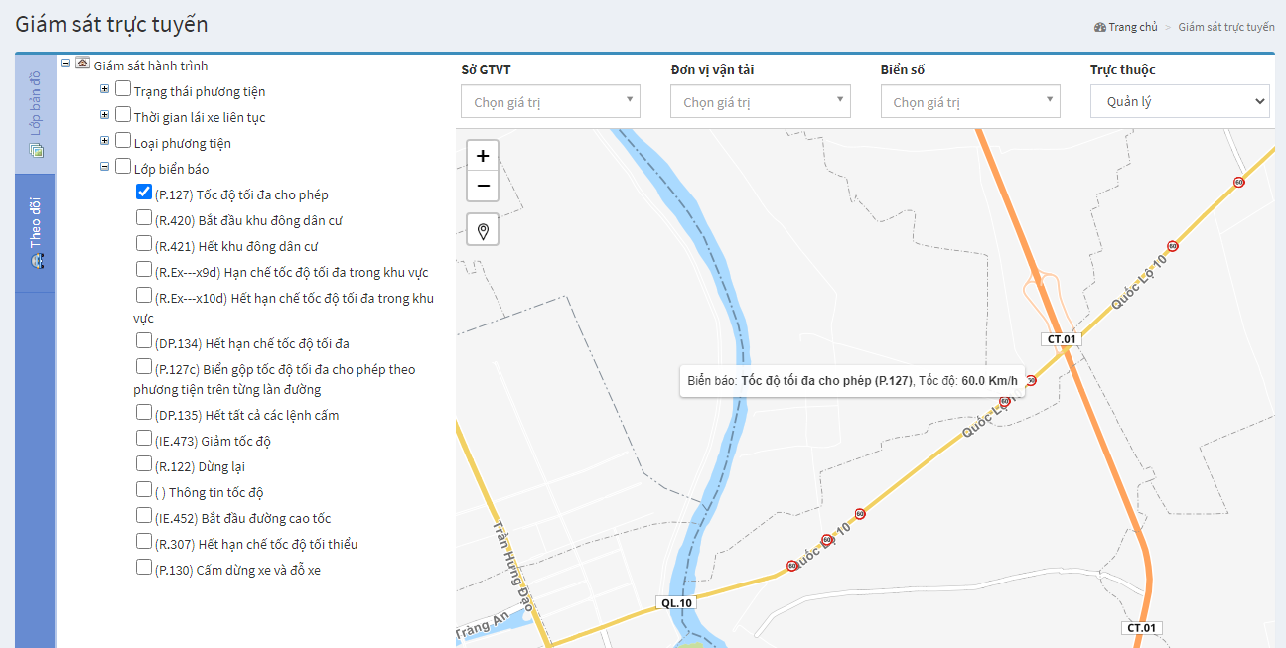
Task: Click the Giám sát hành trình home icon
Action: pyautogui.click(x=82, y=64)
